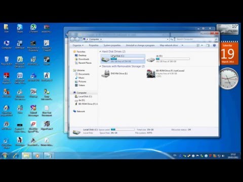Click Computer in the address breadcrumb
The width and height of the screenshot is (243, 182).
point(94,39)
